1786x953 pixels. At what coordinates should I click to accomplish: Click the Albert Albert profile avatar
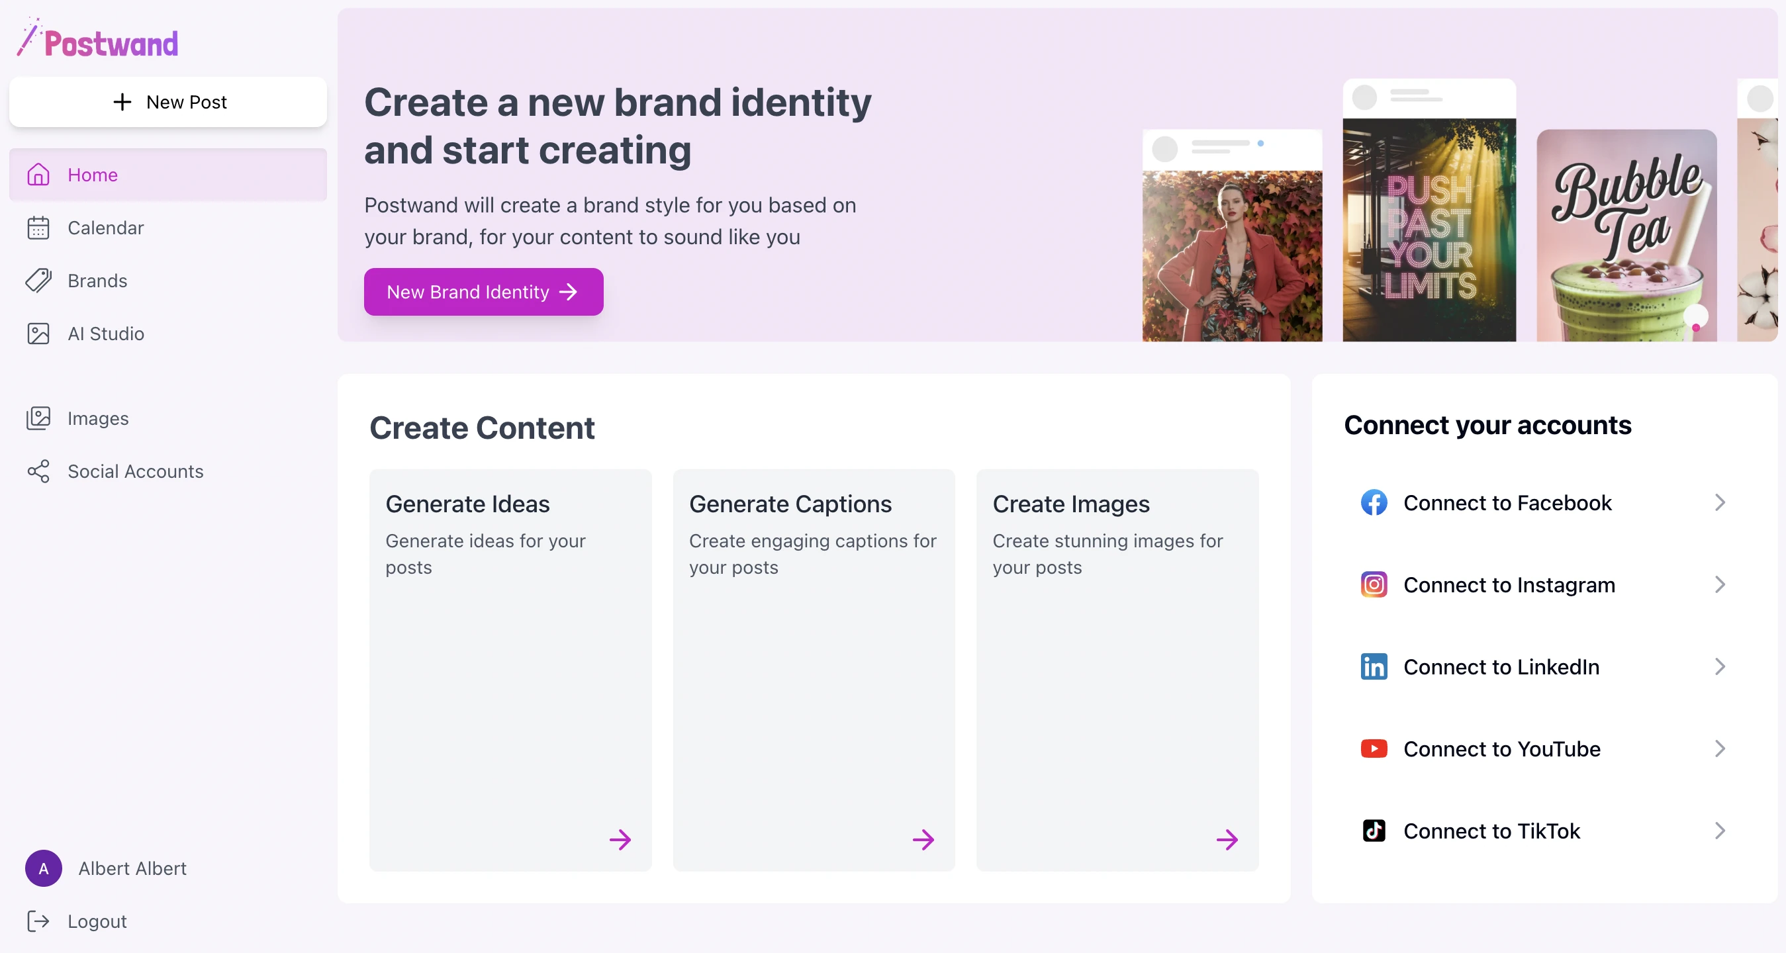click(x=44, y=868)
